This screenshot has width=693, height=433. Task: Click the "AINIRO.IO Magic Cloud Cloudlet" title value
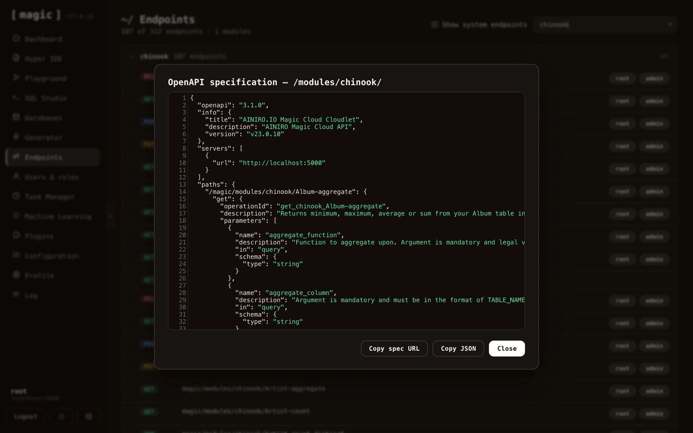(299, 120)
